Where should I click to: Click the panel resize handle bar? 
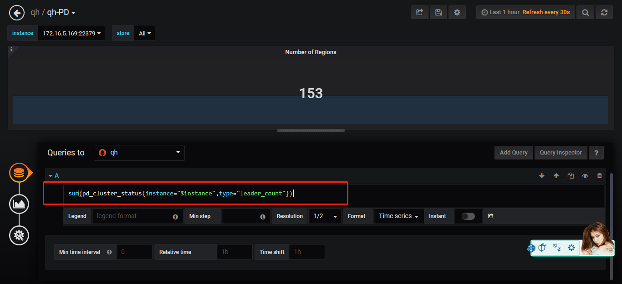pyautogui.click(x=311, y=130)
